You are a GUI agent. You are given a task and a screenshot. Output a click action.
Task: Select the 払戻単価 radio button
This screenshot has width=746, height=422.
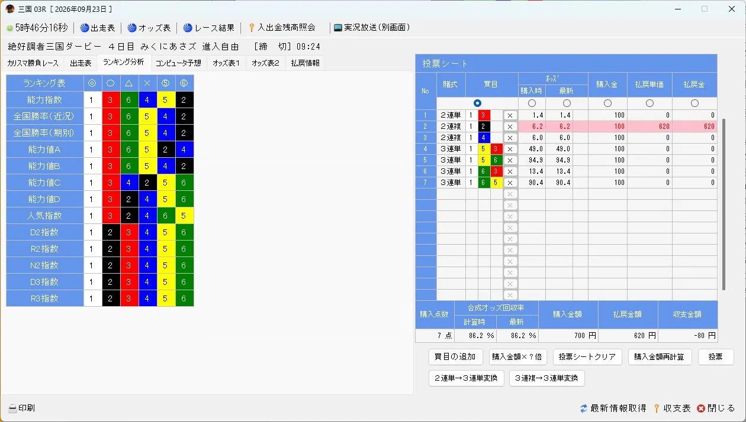[649, 103]
